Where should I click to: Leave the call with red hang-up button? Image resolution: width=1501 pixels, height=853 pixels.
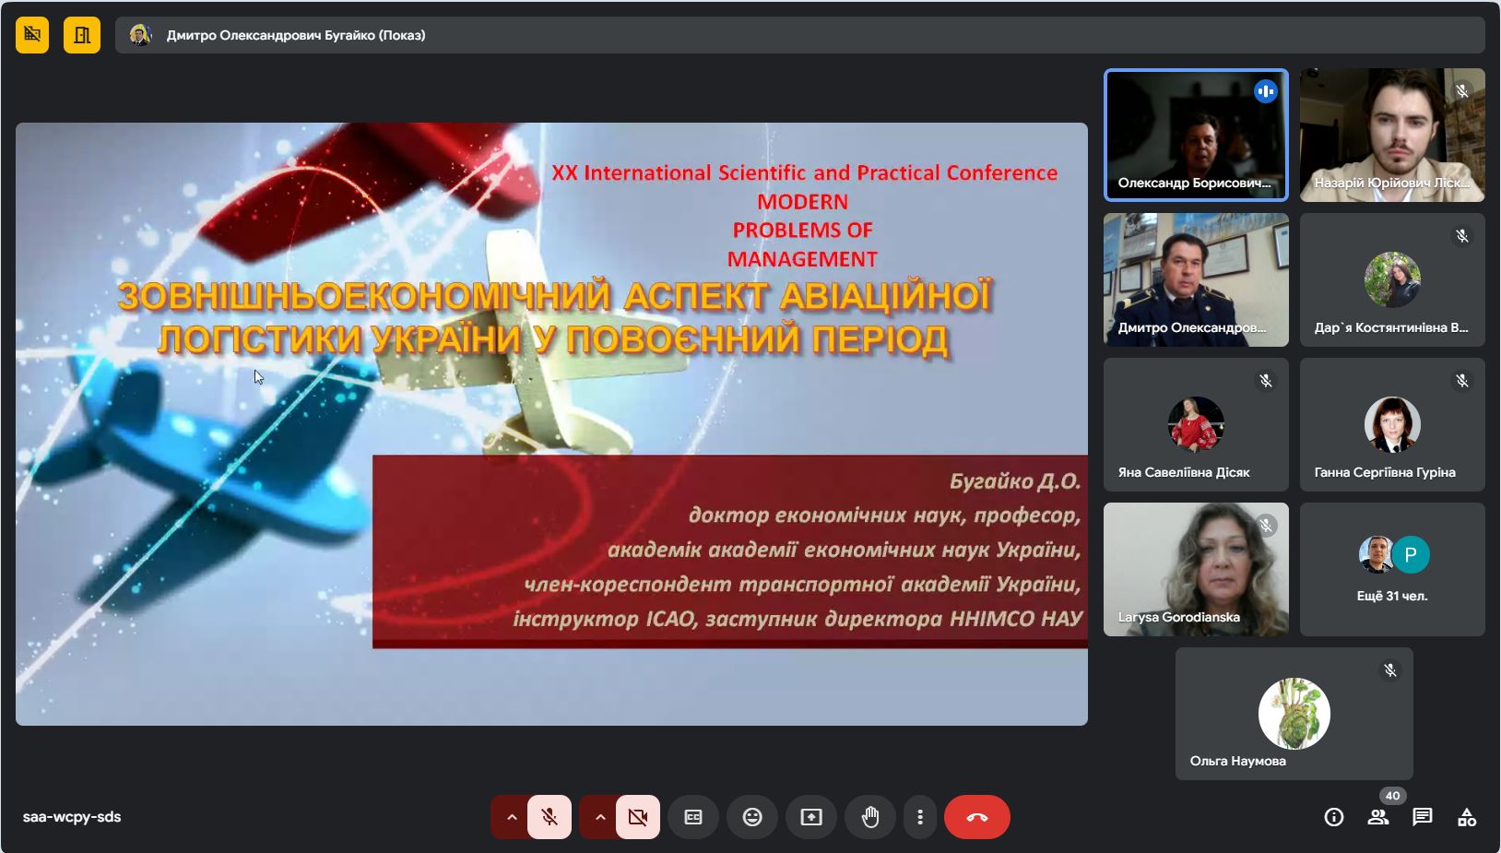pyautogui.click(x=977, y=817)
